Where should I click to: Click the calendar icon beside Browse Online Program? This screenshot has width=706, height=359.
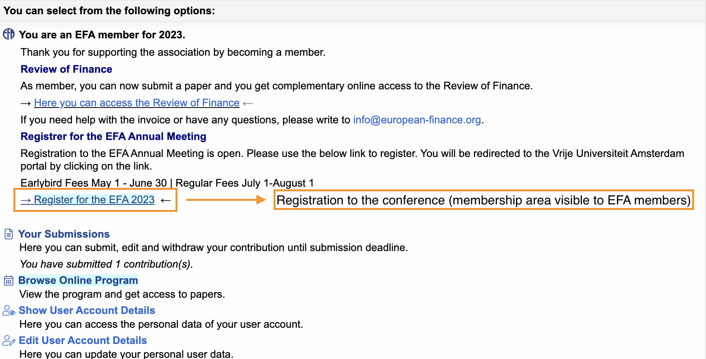(9, 281)
